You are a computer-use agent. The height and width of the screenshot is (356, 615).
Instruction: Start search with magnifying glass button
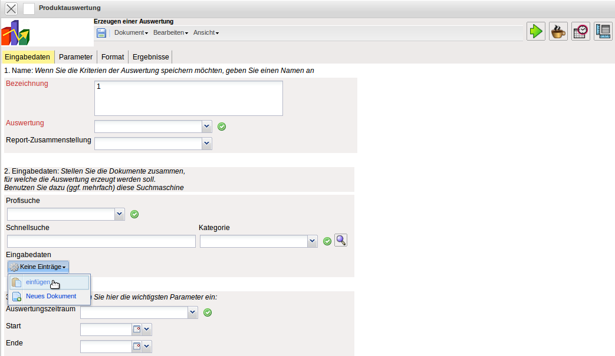(x=341, y=240)
